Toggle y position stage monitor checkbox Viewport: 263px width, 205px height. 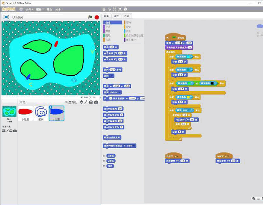click(104, 161)
